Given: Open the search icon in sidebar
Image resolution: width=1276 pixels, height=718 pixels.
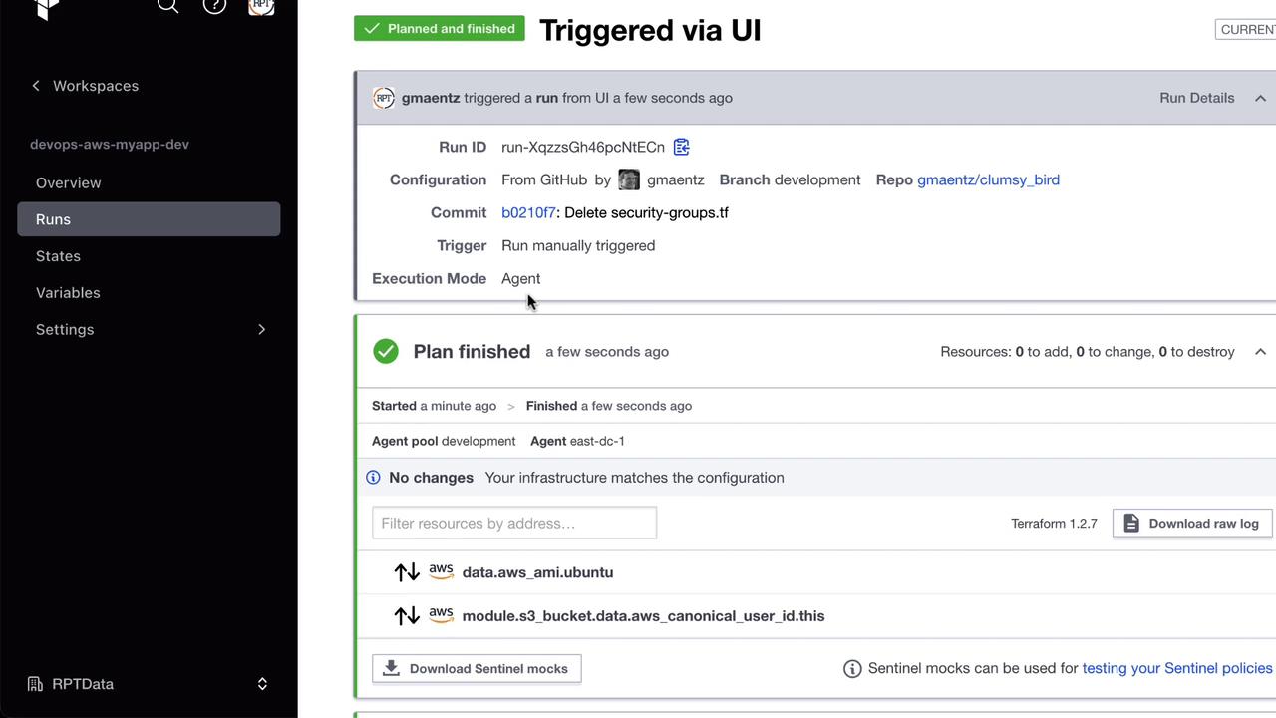Looking at the screenshot, I should tap(167, 6).
